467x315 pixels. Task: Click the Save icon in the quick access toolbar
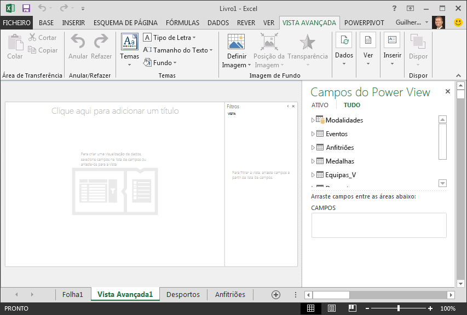26,8
